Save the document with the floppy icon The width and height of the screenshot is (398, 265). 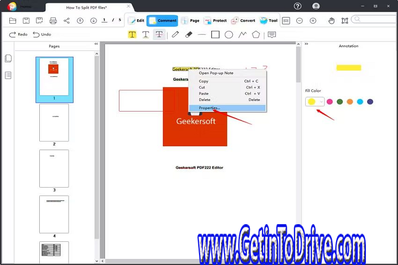26,20
